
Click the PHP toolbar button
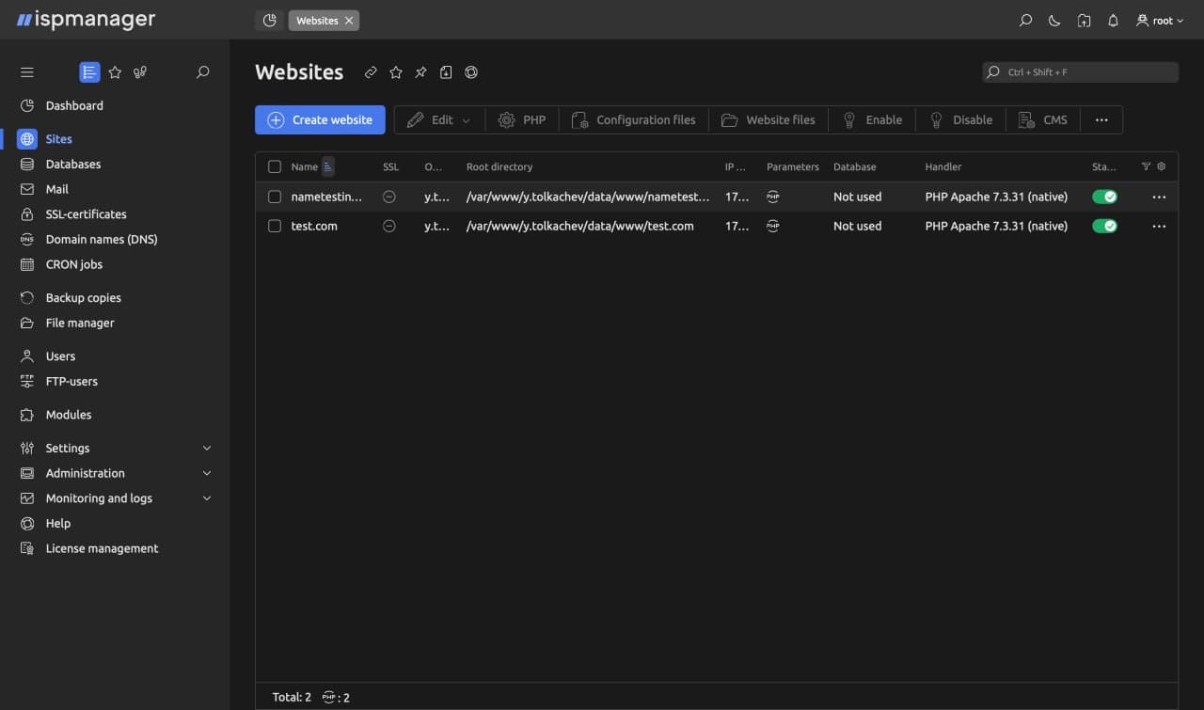[x=522, y=119]
